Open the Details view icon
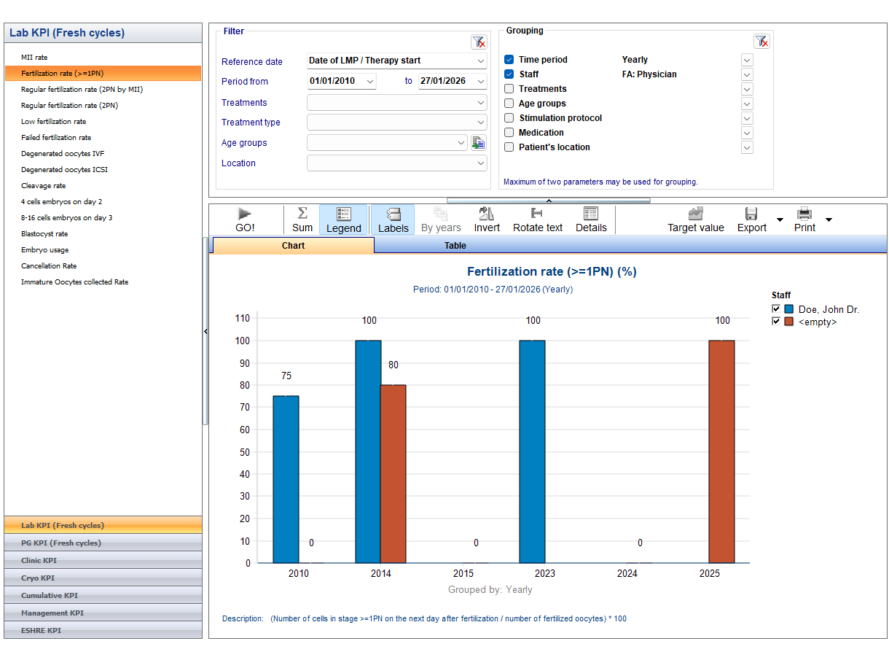This screenshot has height=660, width=889. click(591, 220)
